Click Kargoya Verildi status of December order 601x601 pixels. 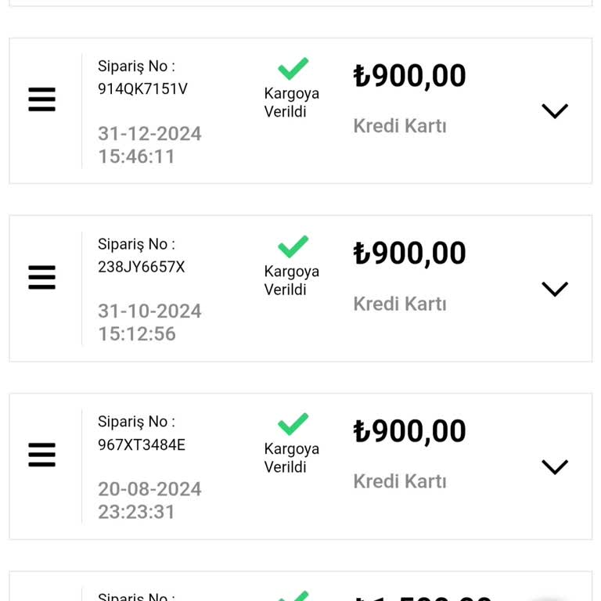coord(291,103)
